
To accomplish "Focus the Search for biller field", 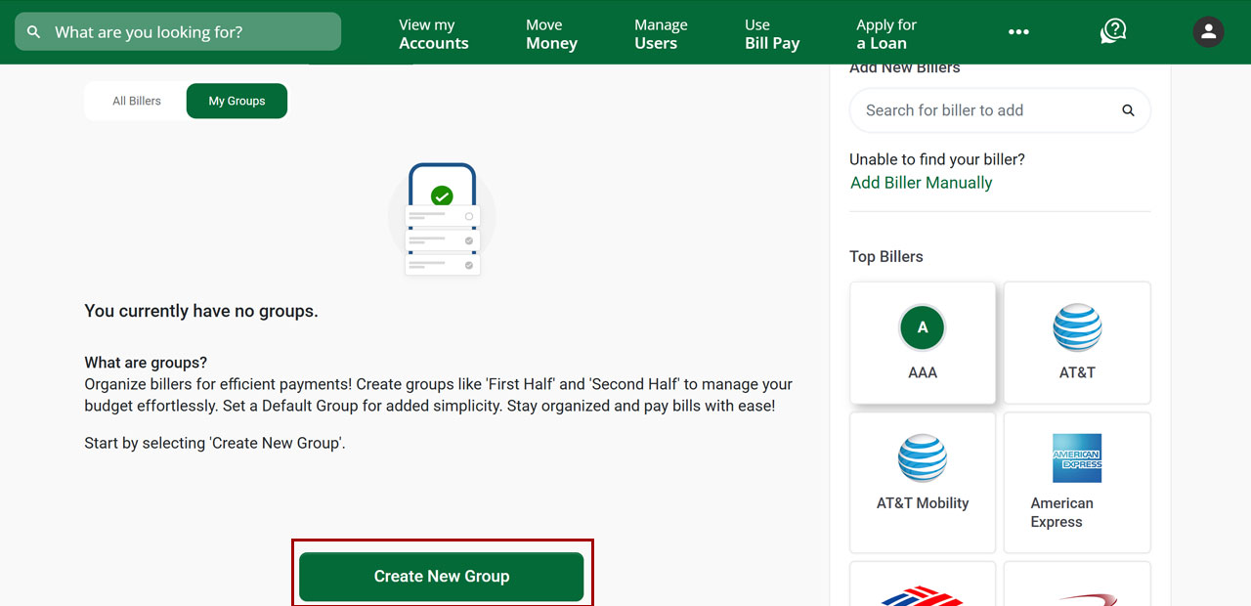I will point(977,110).
